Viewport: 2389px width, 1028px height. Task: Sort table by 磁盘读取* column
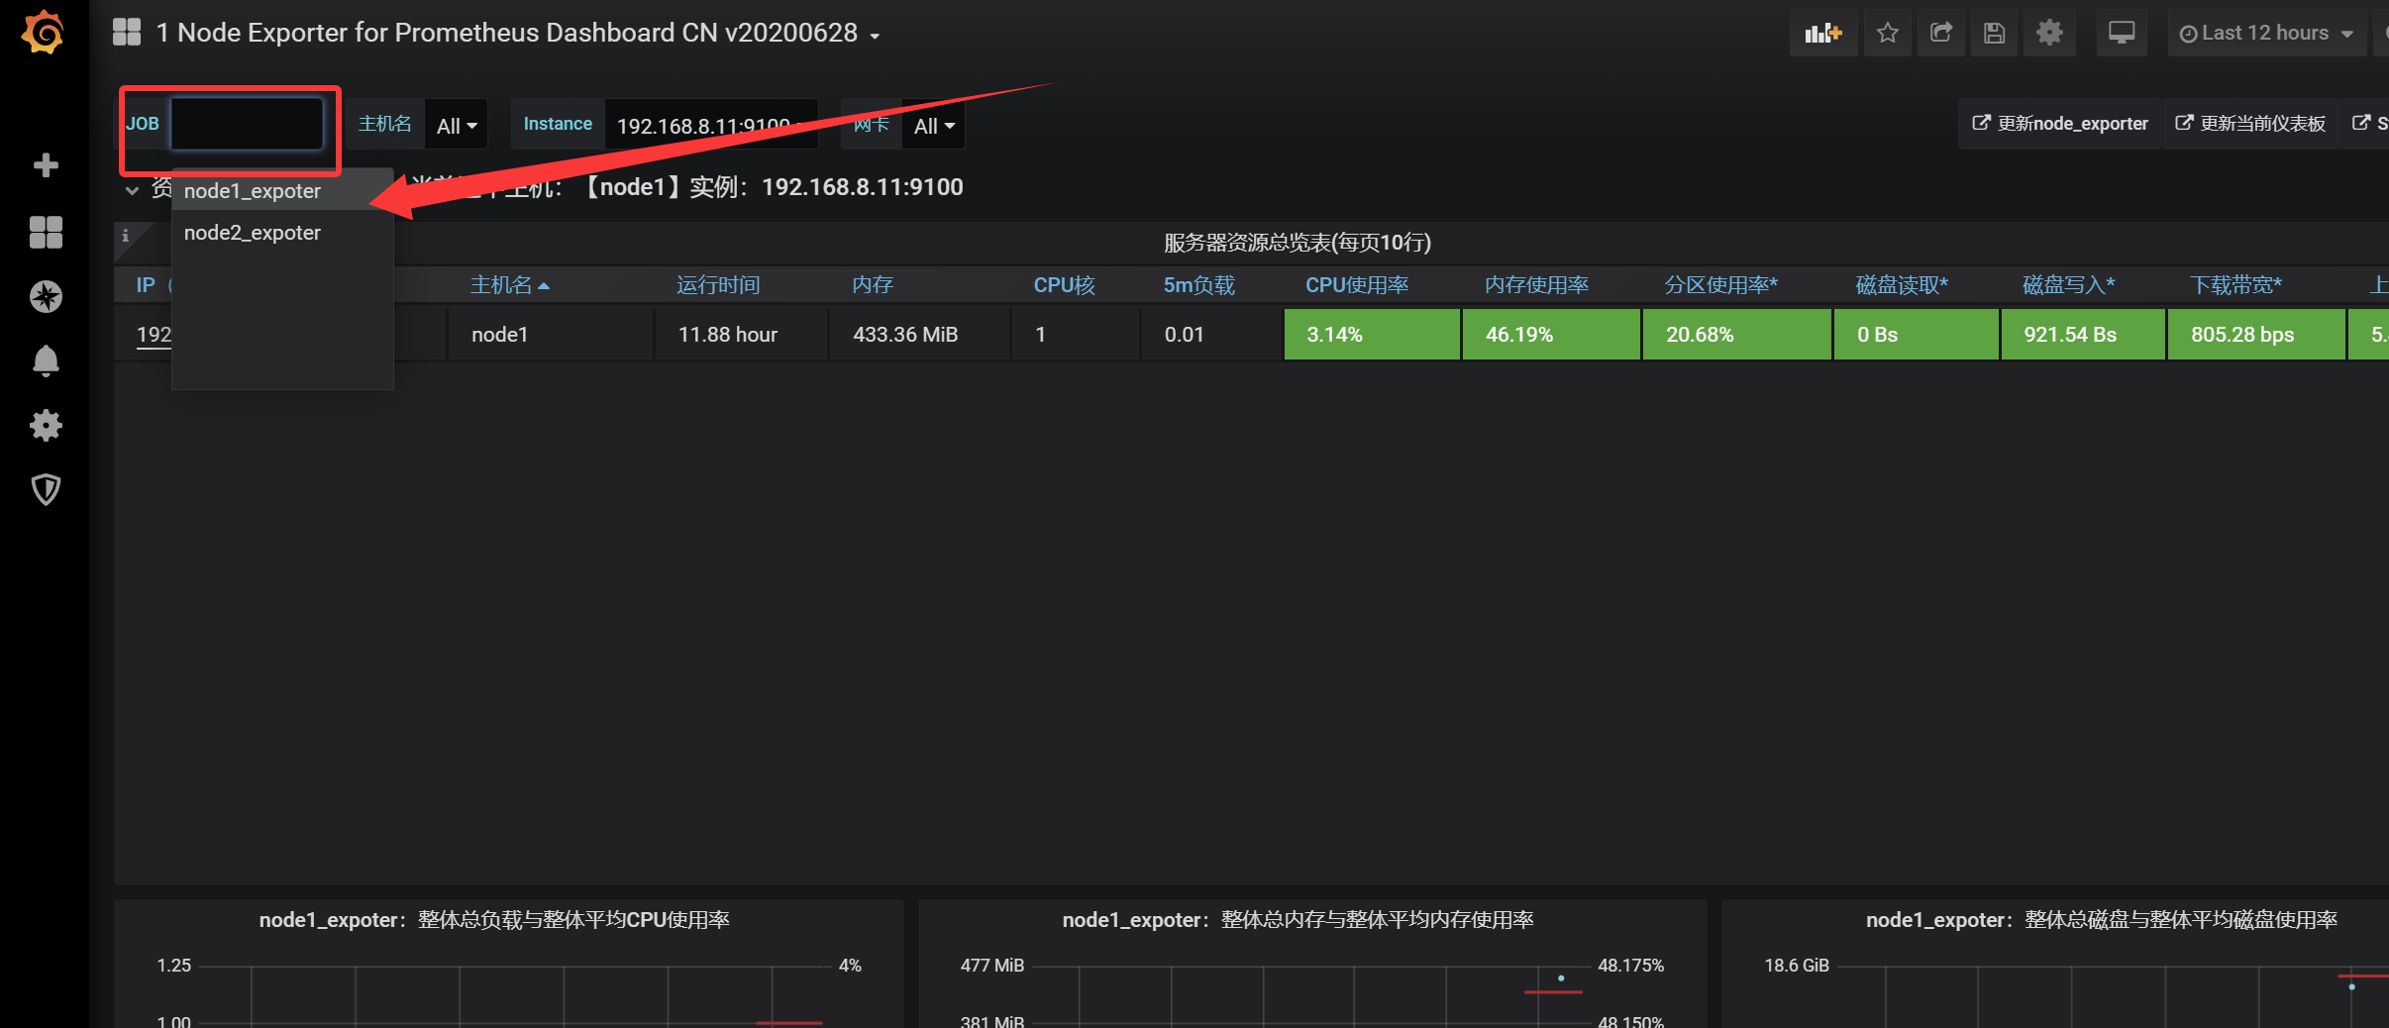coord(1902,285)
